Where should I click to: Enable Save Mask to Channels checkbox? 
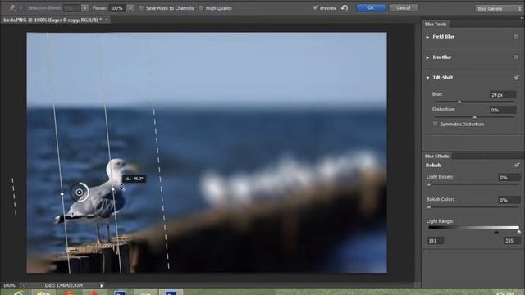click(x=141, y=8)
